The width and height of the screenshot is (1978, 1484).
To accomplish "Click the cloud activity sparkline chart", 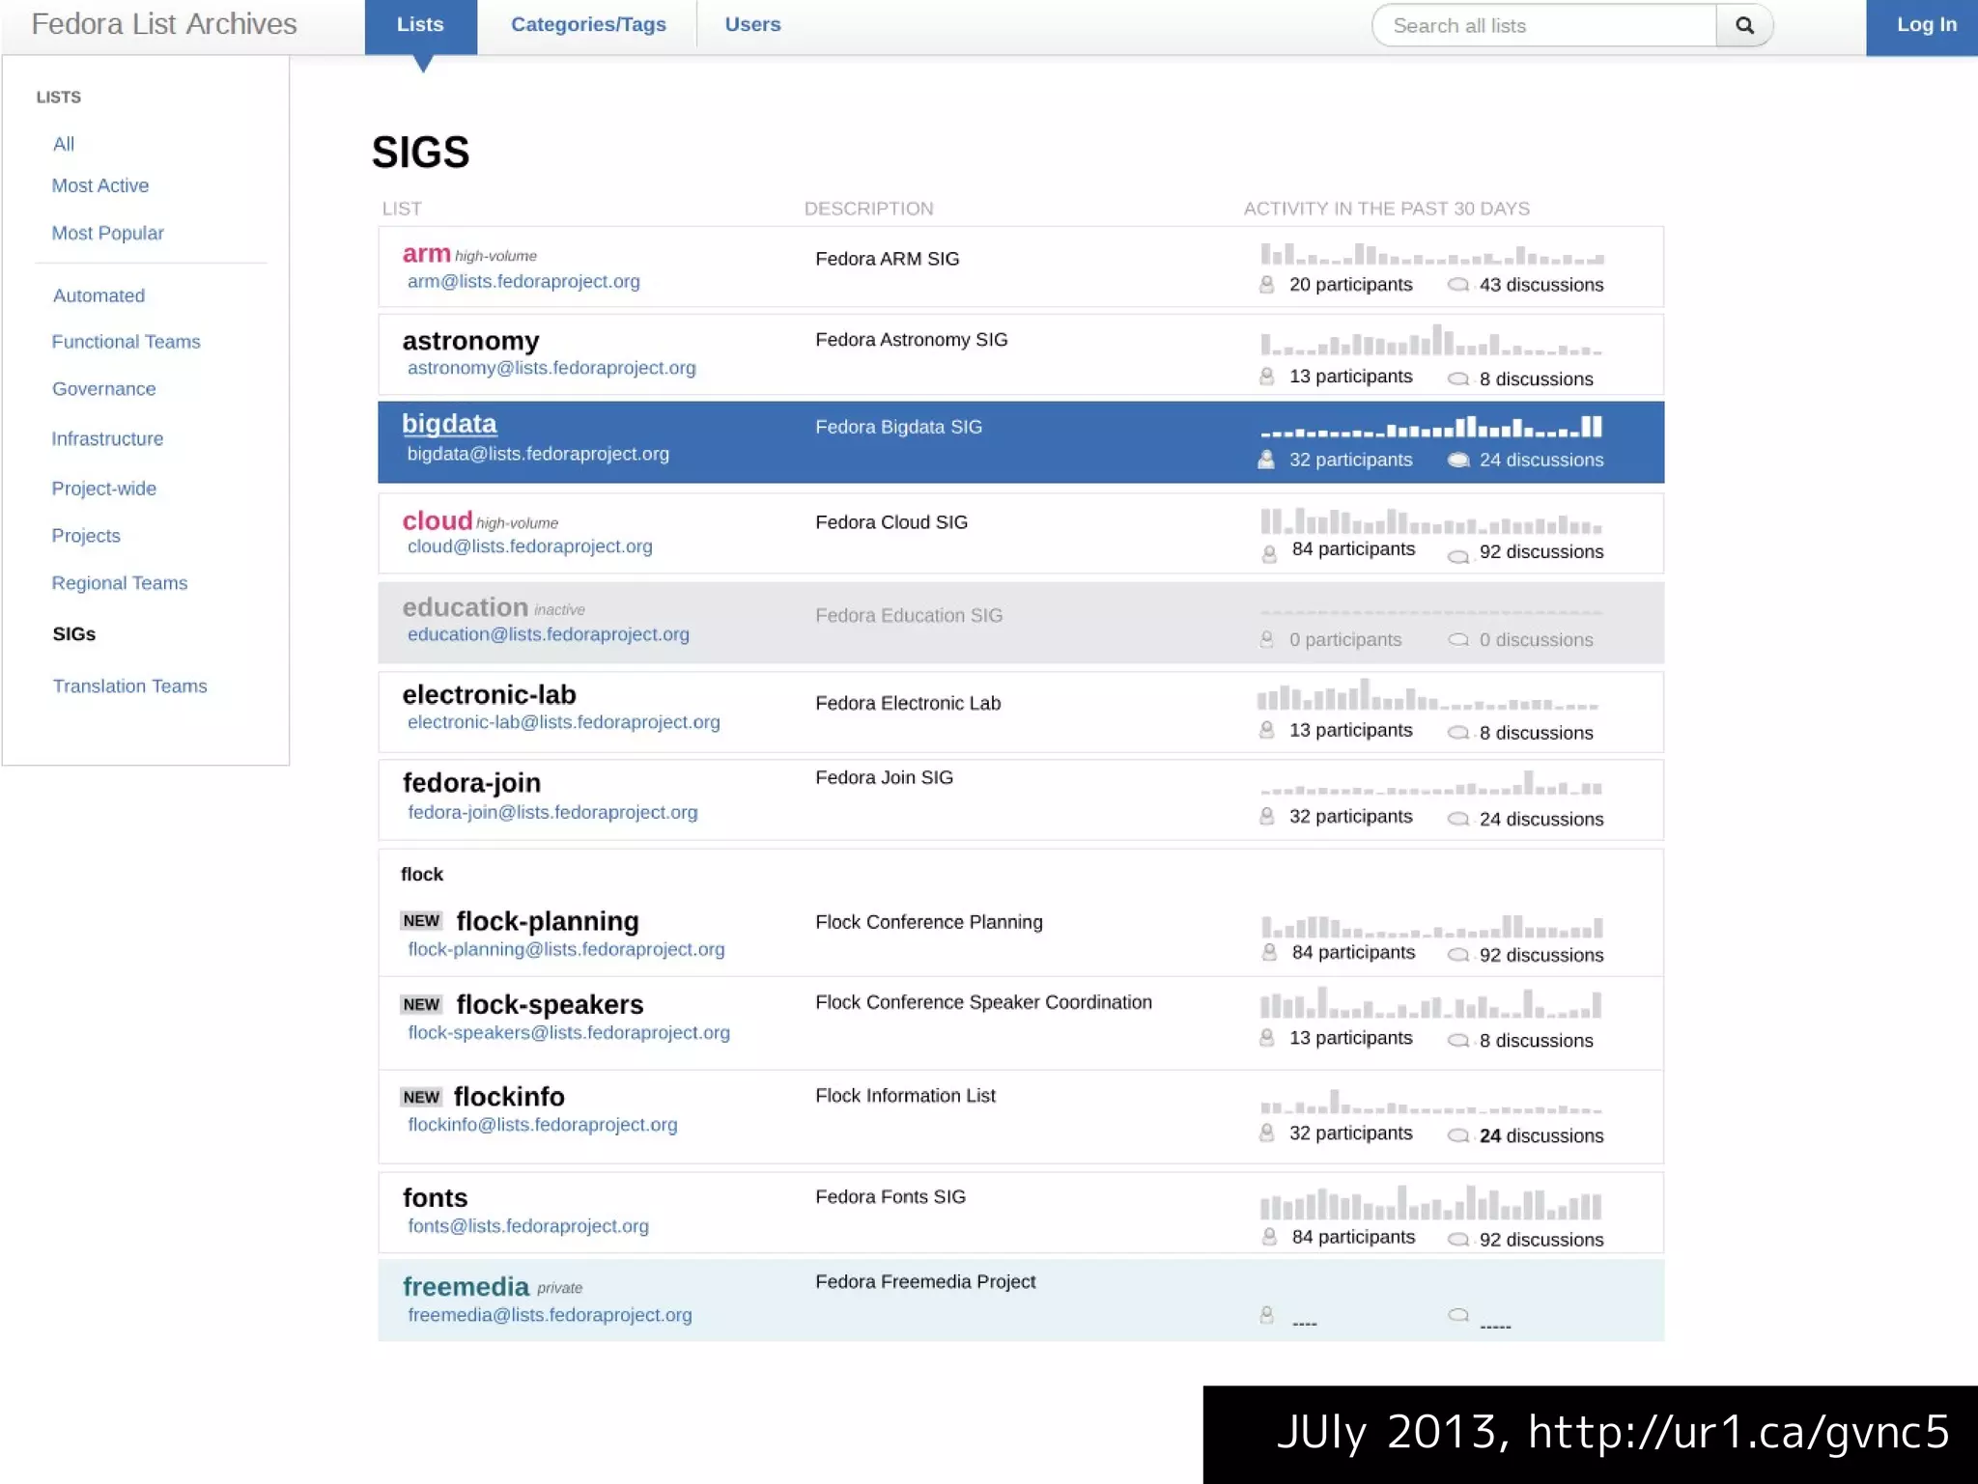I will pyautogui.click(x=1430, y=521).
